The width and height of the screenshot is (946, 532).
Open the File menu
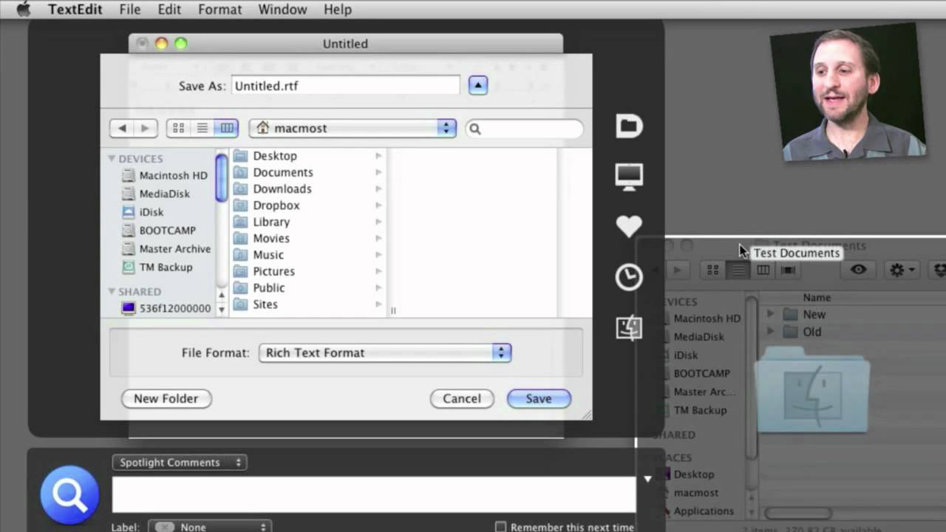[130, 10]
